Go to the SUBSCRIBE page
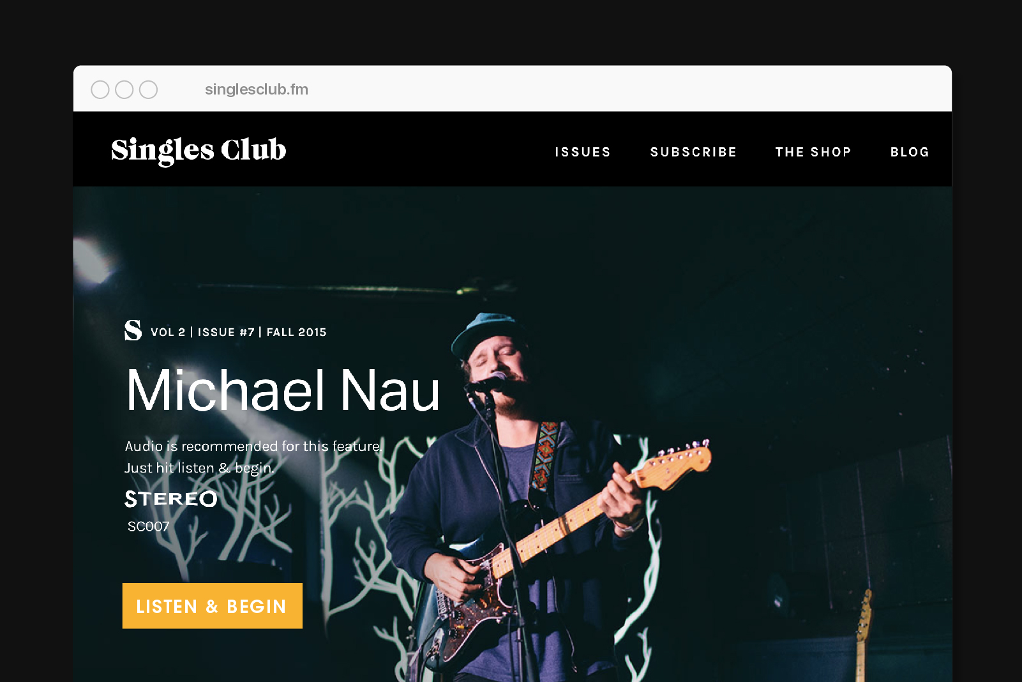The height and width of the screenshot is (682, 1022). (x=693, y=152)
